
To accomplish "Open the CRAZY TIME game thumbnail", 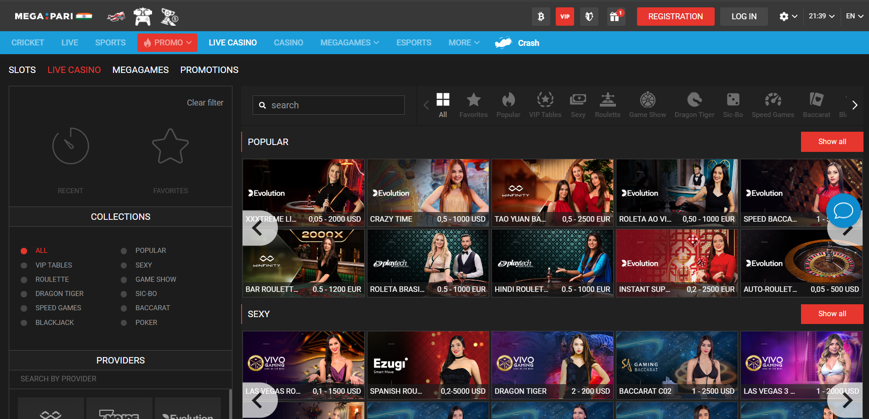I will [x=428, y=193].
